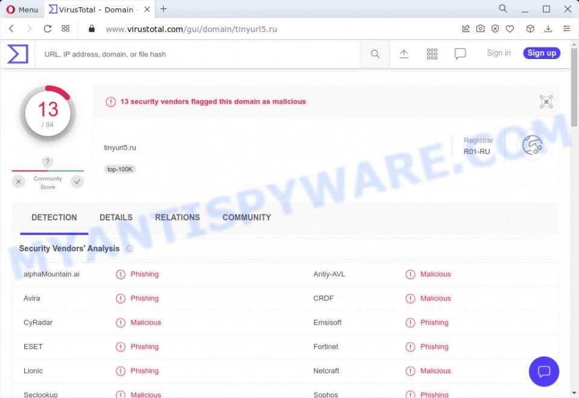Image resolution: width=579 pixels, height=398 pixels.
Task: Toggle the bookmark heart icon
Action: (510, 28)
